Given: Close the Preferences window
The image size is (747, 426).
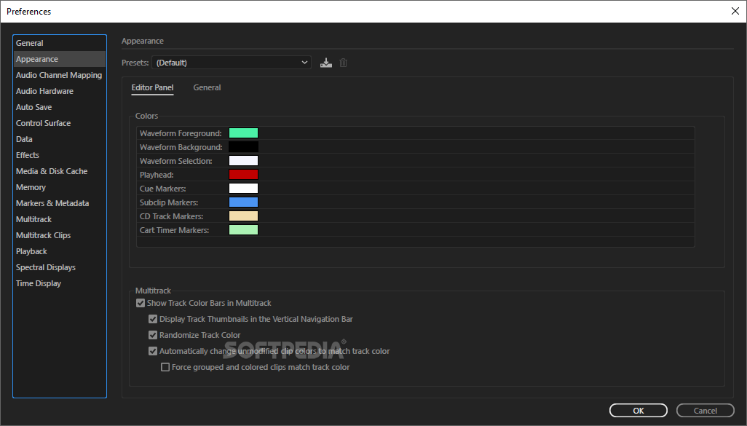Looking at the screenshot, I should coord(735,11).
